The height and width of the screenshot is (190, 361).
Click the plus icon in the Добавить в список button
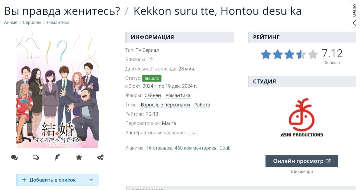[24, 180]
